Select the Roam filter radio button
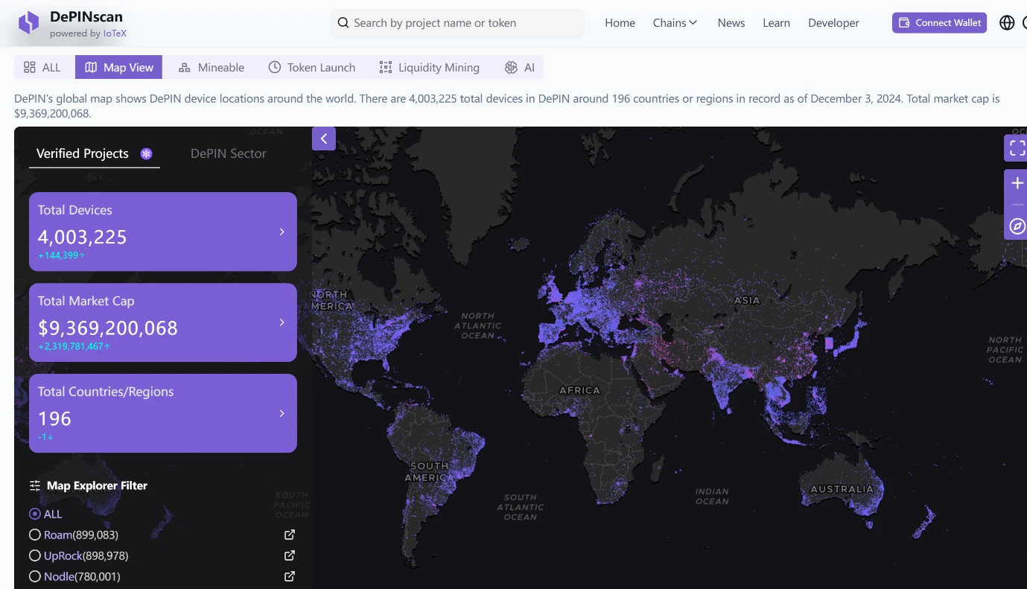This screenshot has width=1027, height=589. [34, 535]
